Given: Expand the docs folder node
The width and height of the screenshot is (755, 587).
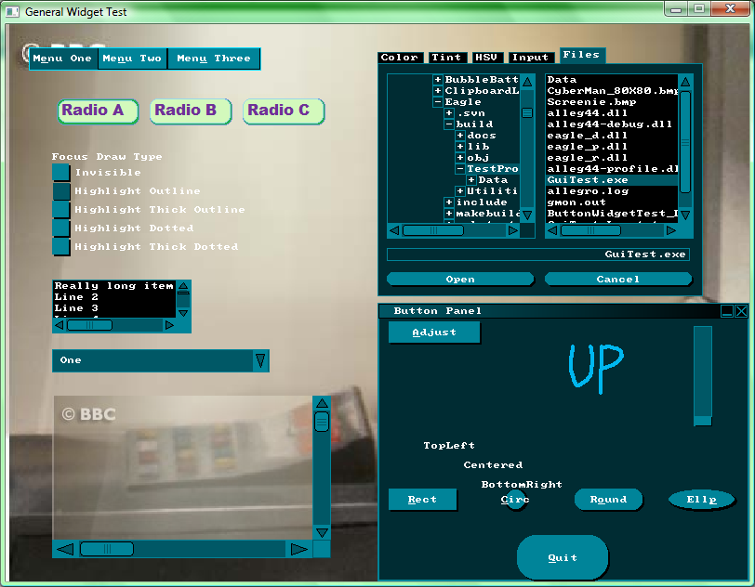Looking at the screenshot, I should click(459, 136).
